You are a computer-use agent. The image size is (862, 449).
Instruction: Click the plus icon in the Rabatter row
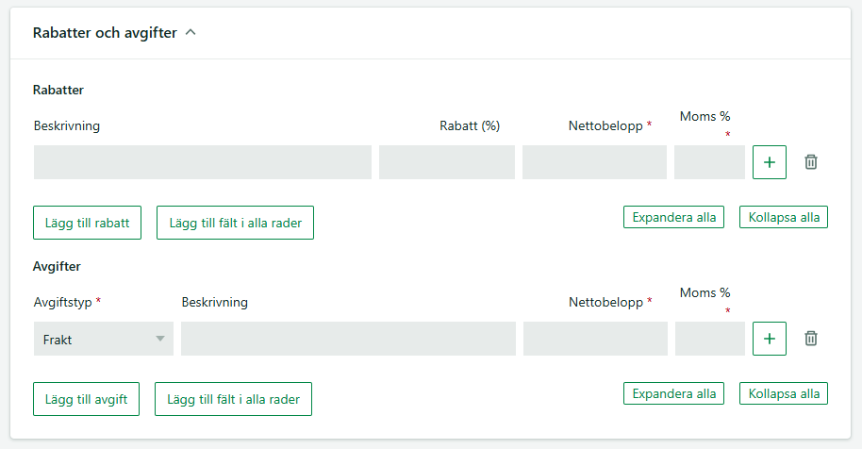pos(769,162)
